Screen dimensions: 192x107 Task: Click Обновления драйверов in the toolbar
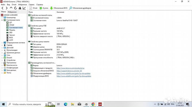click(80, 8)
